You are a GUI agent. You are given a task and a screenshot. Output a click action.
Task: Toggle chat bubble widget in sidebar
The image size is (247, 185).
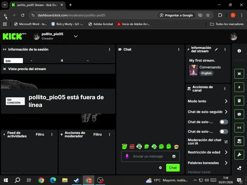(x=239, y=114)
